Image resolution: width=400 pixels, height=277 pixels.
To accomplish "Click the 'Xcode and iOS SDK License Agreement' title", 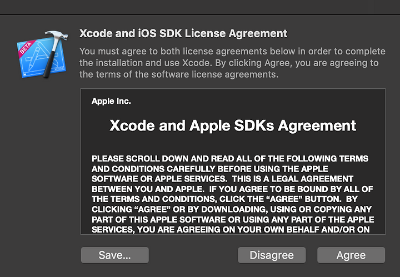I will tap(183, 33).
